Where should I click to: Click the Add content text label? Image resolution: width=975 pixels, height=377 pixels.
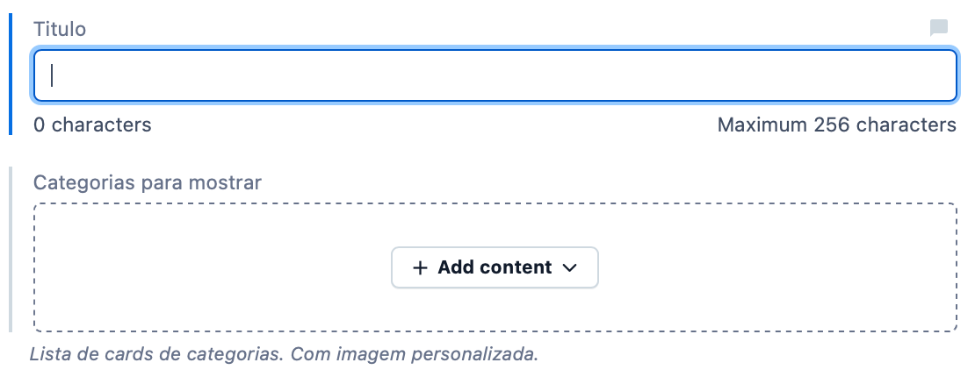(x=495, y=267)
